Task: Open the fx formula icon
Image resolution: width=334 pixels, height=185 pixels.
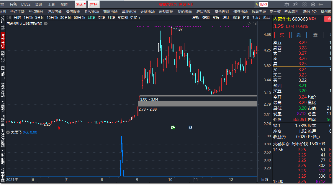Action: 295,4
